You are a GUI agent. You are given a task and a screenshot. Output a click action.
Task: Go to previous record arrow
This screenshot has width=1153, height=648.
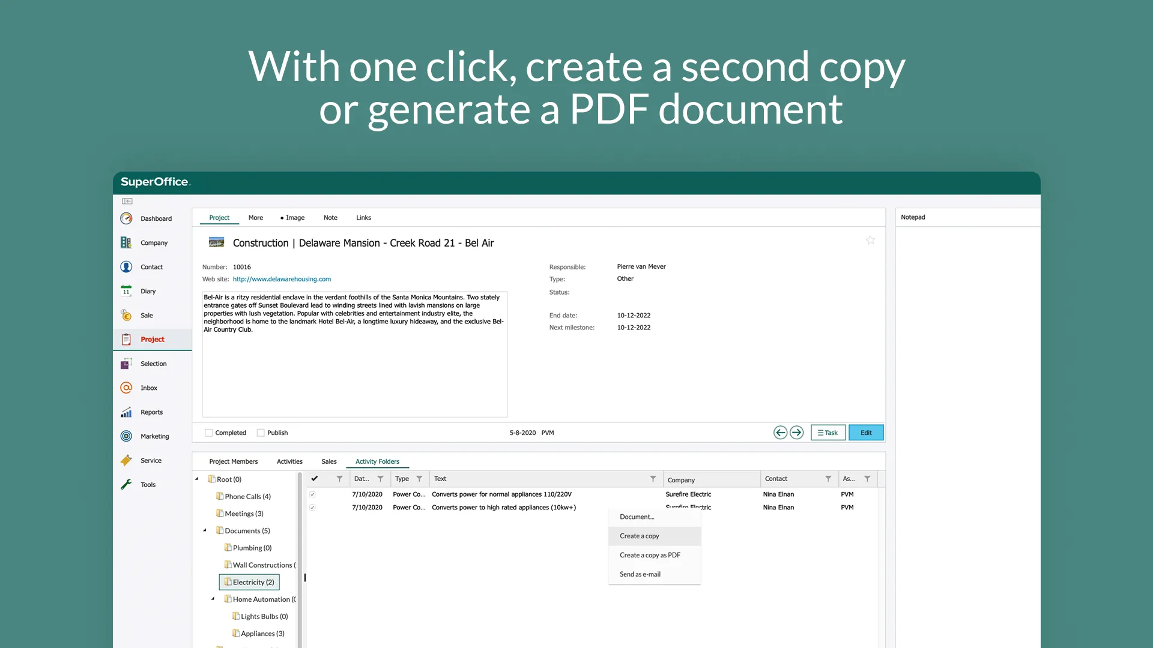coord(780,433)
